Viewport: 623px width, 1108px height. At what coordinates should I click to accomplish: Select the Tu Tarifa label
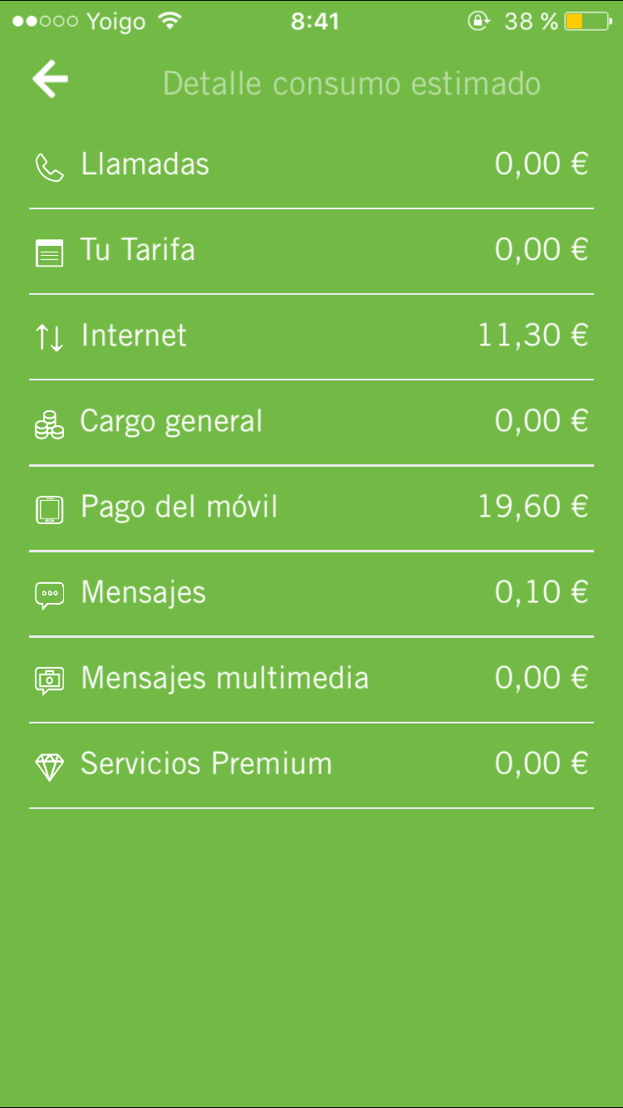coord(137,250)
